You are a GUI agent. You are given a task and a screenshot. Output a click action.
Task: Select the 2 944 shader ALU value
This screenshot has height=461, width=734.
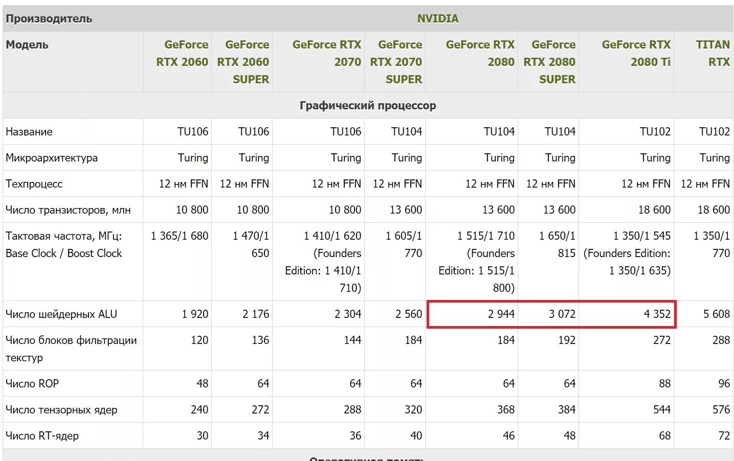tap(501, 314)
